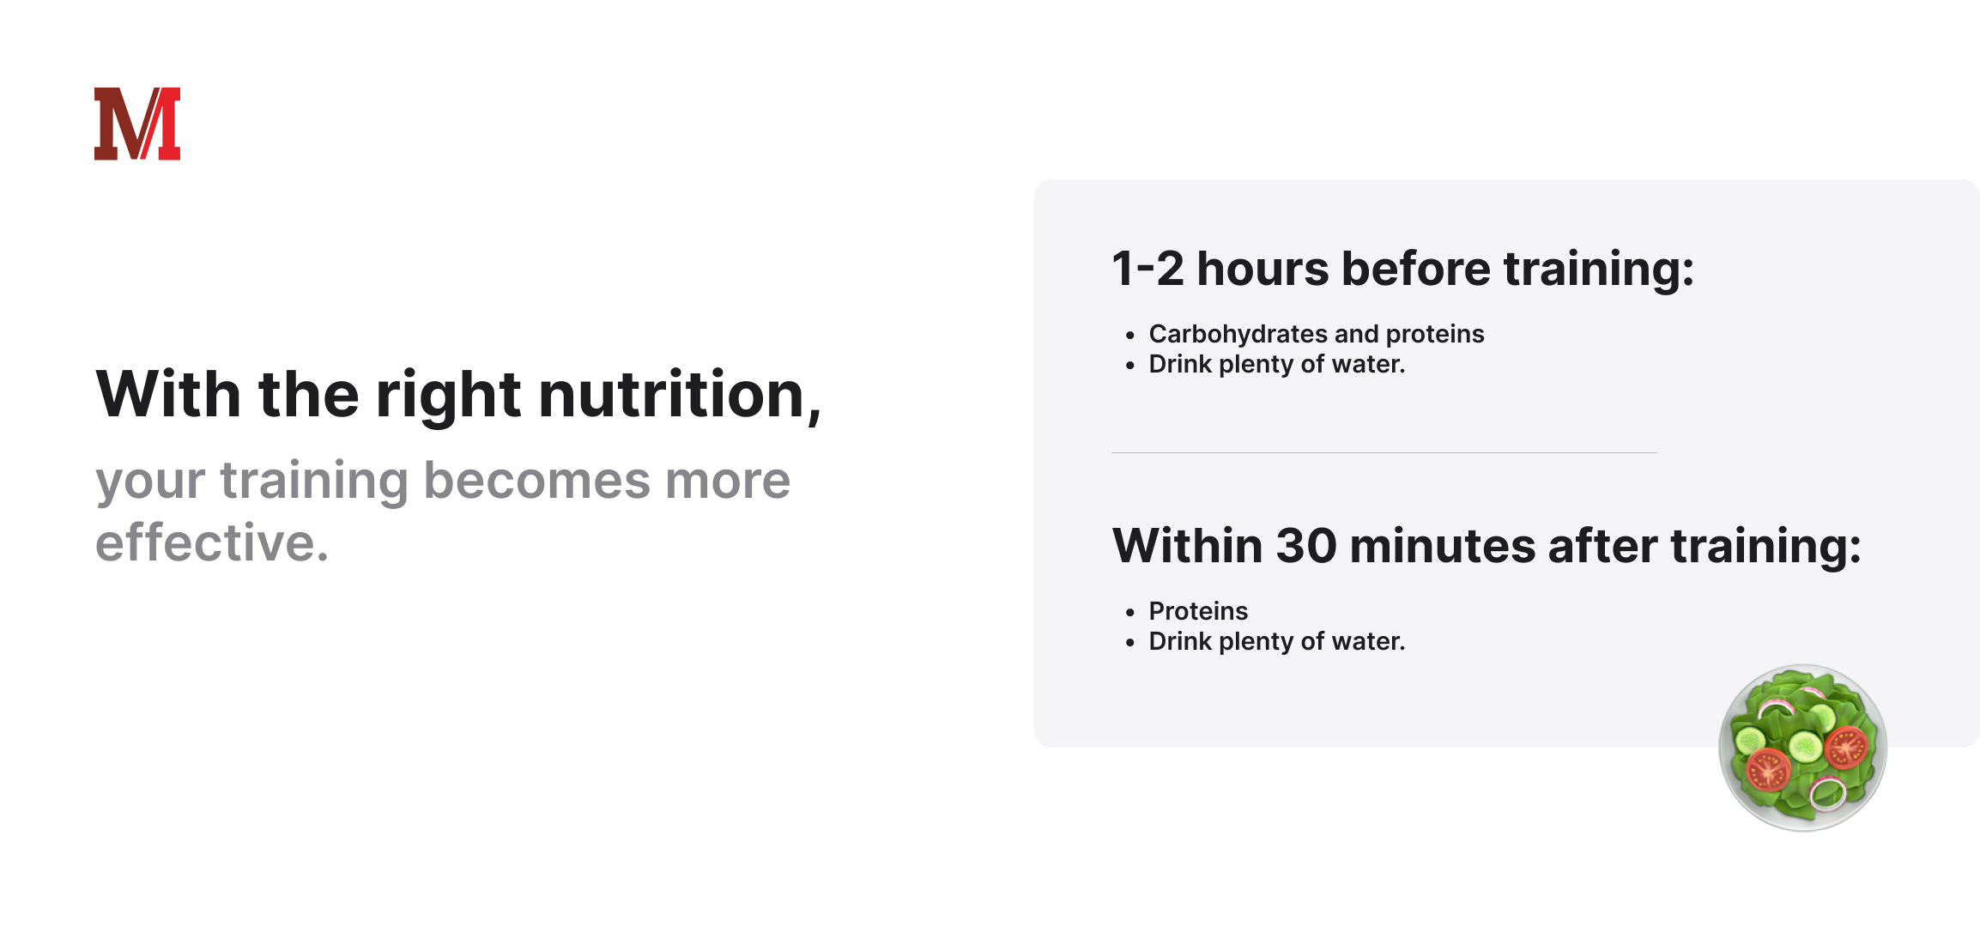This screenshot has height=927, width=1980.
Task: Click the left tomato slice in the salad
Action: (x=1768, y=769)
